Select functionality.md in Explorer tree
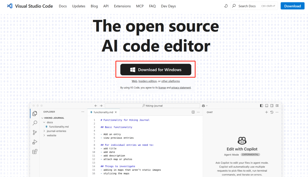Image resolution: width=308 pixels, height=177 pixels. point(59,126)
